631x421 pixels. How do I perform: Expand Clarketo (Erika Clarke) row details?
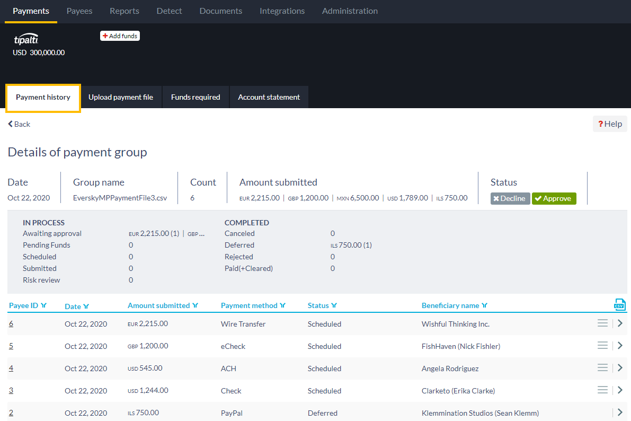point(620,390)
